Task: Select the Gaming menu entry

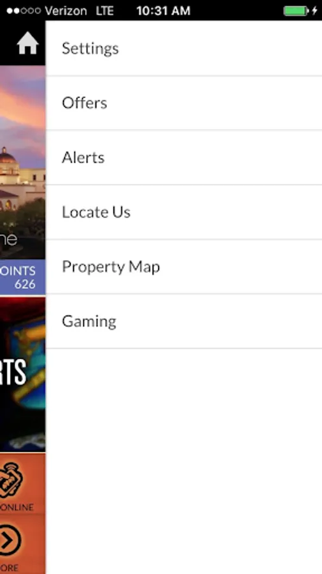Action: [184, 321]
